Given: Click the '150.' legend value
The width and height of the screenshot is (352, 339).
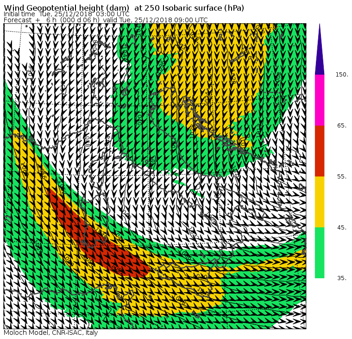Looking at the screenshot, I should (x=342, y=75).
